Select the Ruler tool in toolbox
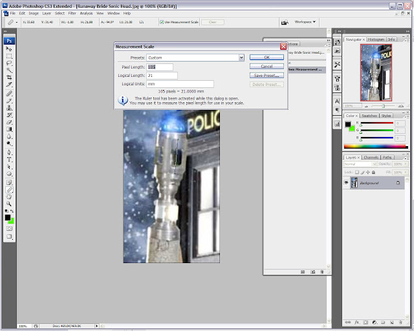 coord(9,189)
